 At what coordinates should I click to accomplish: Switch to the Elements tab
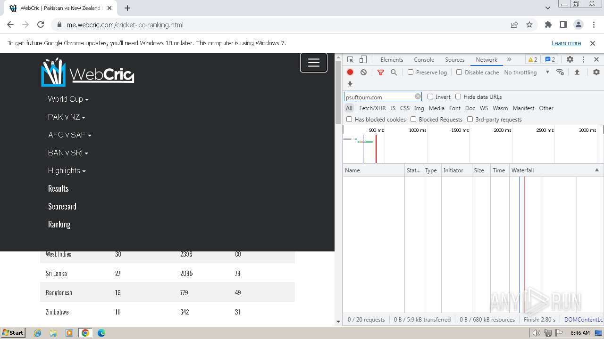392,60
